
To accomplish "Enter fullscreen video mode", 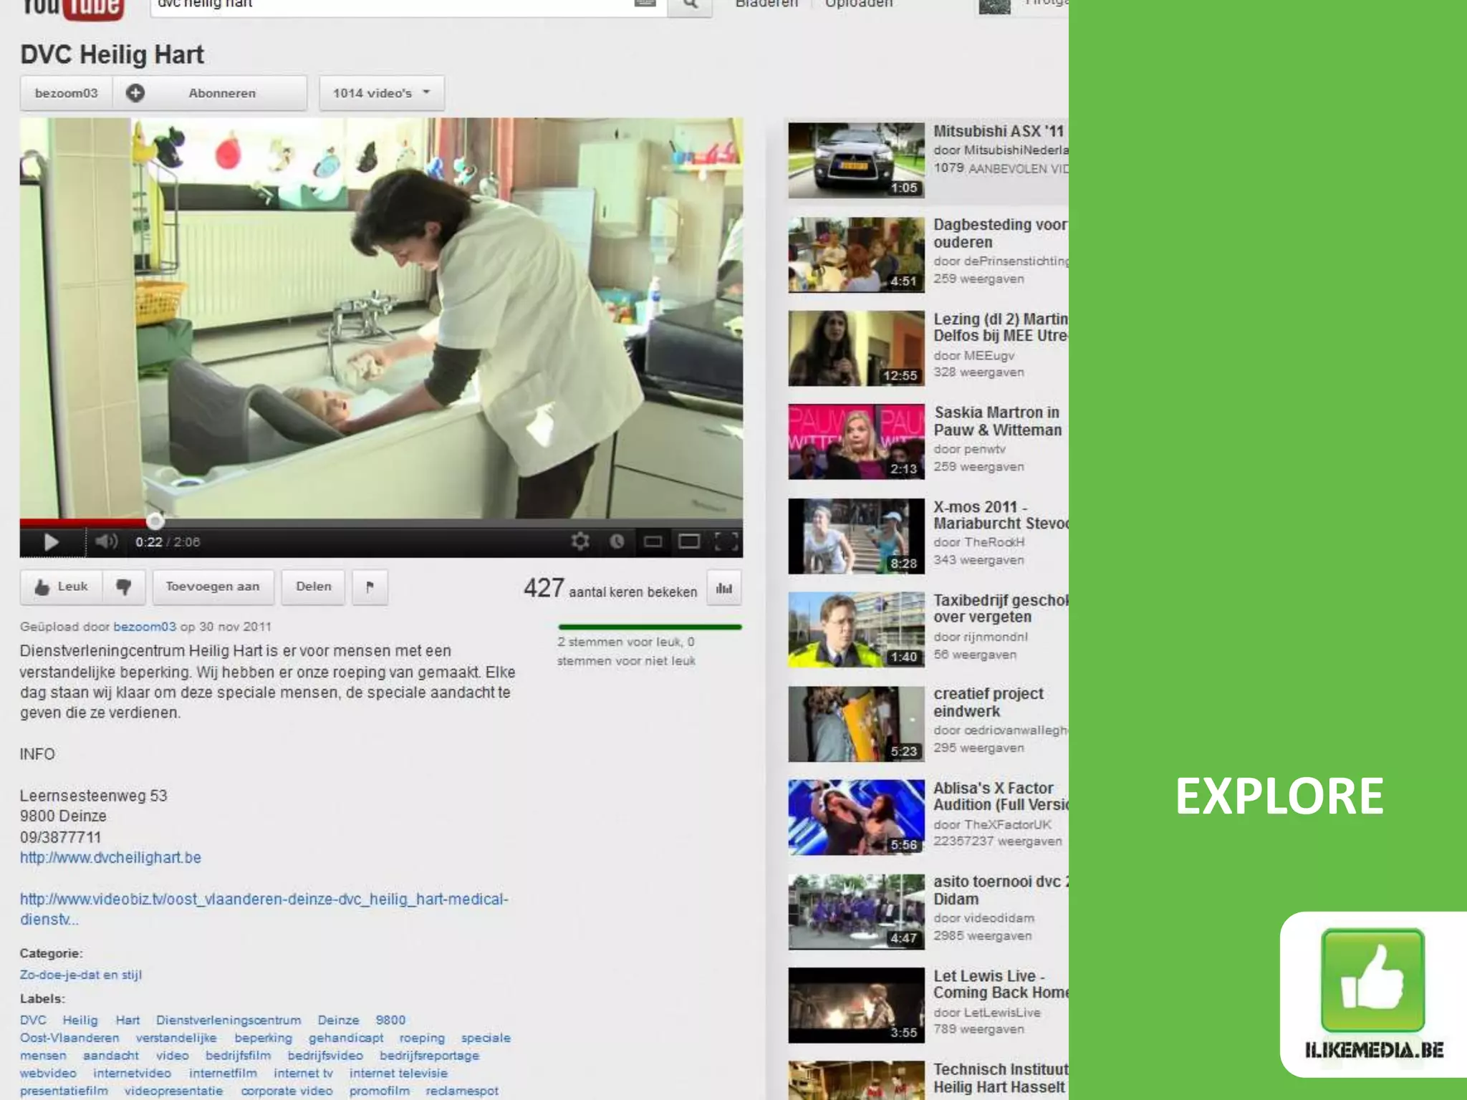I will 726,541.
